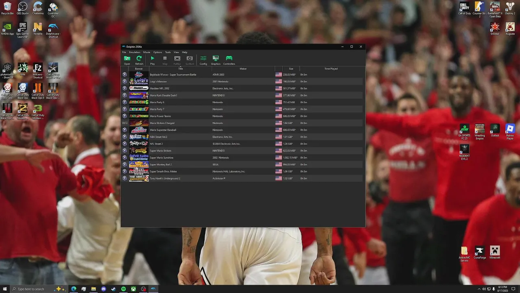Select Mario Power Tennis title
Viewport: 520px width, 293px height.
[x=160, y=116]
